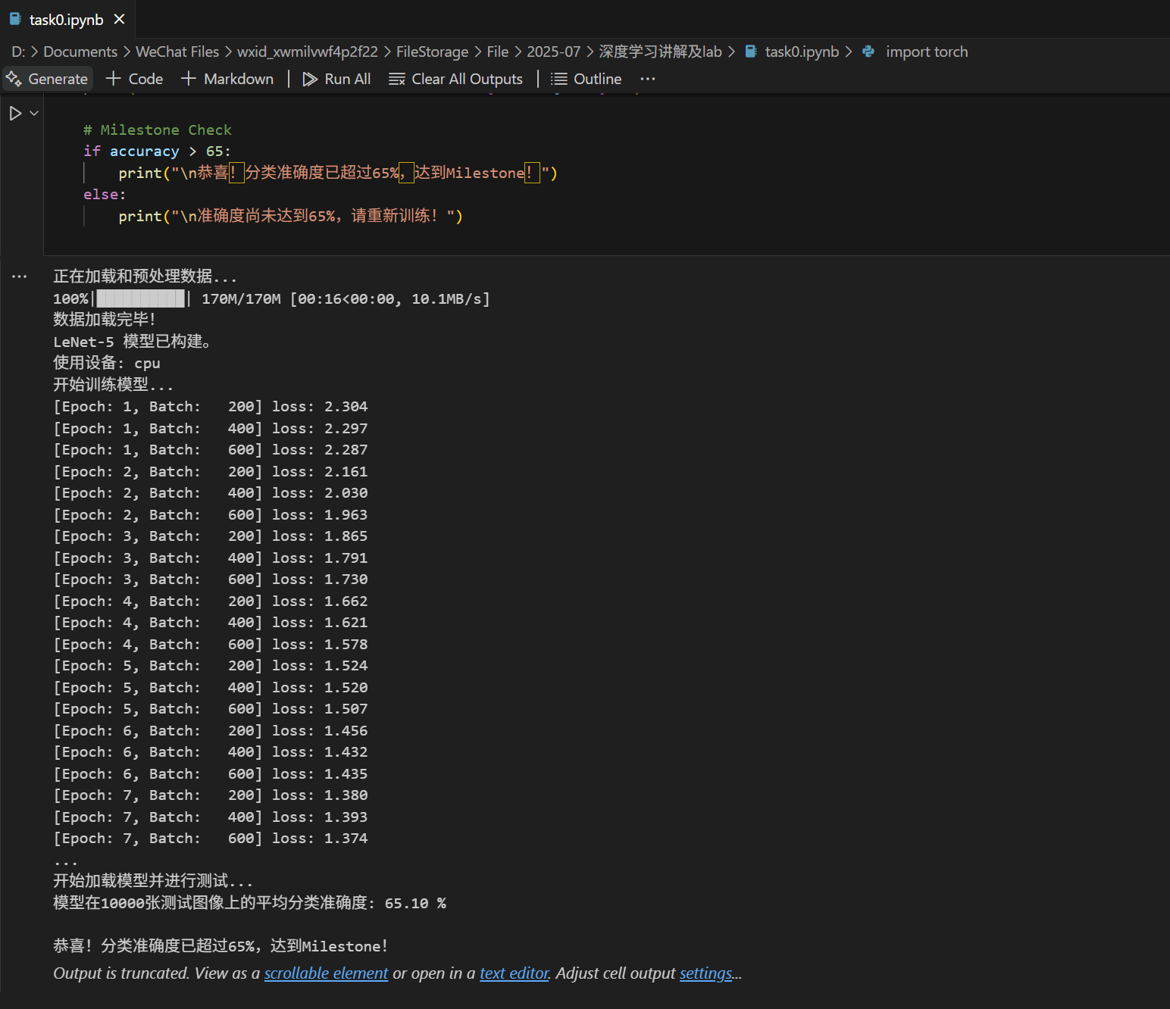Open output in a text editor
1170x1009 pixels.
514,973
